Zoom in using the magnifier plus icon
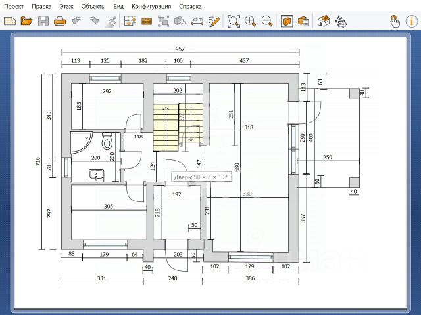The width and height of the screenshot is (421, 315). (250, 21)
